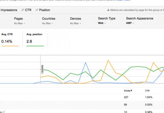Uncheck the CTR metric checkbox

[22, 10]
